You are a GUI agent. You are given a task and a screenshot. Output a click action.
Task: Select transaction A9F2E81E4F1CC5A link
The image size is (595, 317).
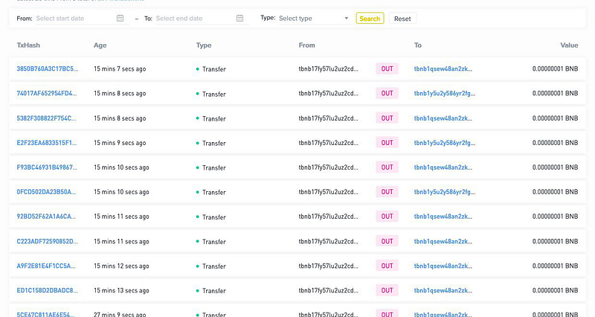pos(47,266)
